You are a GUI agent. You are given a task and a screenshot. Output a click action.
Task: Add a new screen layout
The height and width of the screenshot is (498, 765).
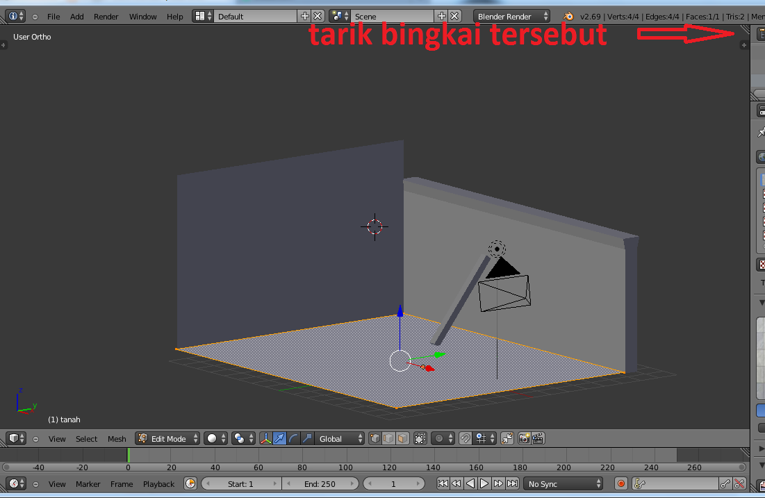click(x=304, y=16)
